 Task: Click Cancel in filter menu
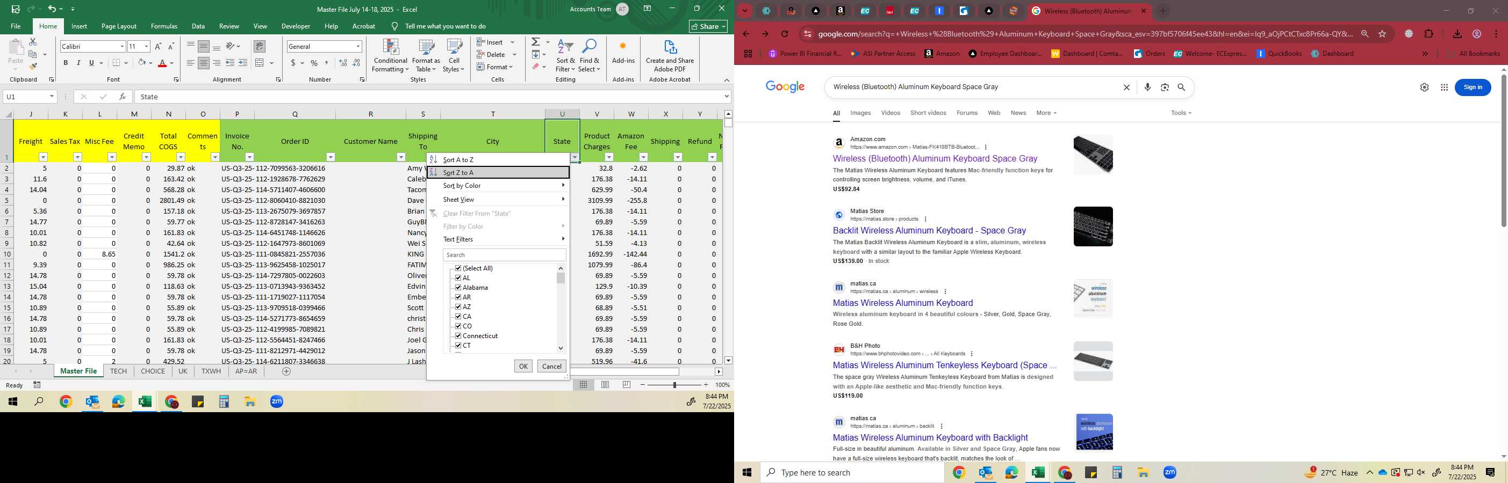click(551, 366)
